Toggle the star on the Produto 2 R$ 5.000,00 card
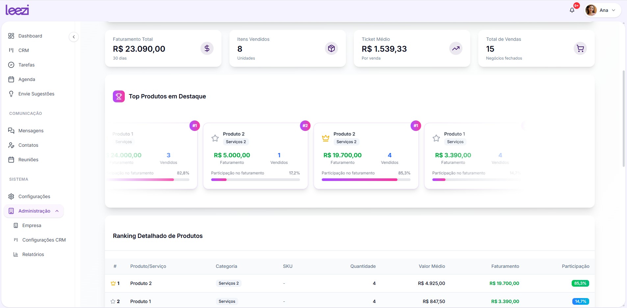Image resolution: width=627 pixels, height=308 pixels. point(215,138)
